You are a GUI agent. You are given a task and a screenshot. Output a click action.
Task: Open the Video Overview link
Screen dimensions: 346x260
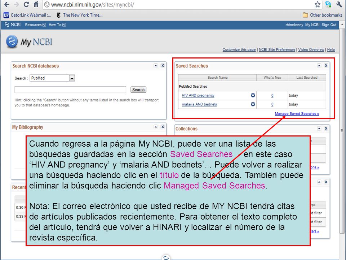(311, 49)
